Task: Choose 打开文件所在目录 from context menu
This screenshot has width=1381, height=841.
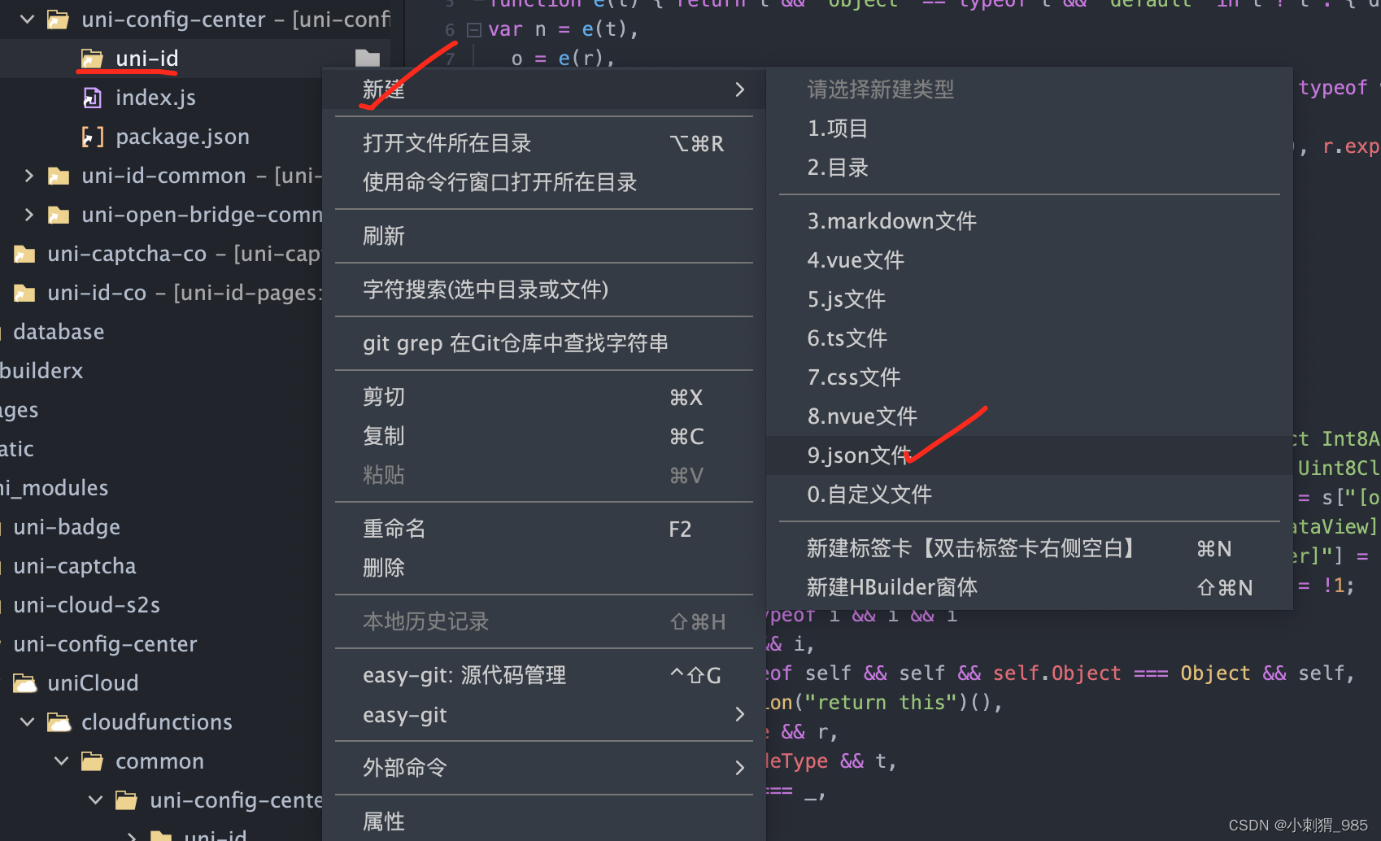Action: pyautogui.click(x=544, y=144)
